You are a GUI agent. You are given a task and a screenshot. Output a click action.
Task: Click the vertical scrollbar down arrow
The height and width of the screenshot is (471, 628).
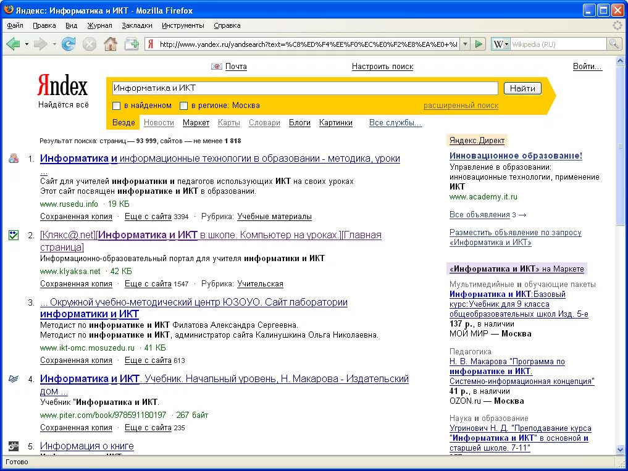[620, 449]
